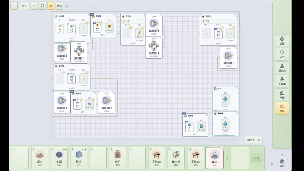Click empty hotbar slot 1
The width and height of the screenshot is (304, 171).
tap(20, 158)
